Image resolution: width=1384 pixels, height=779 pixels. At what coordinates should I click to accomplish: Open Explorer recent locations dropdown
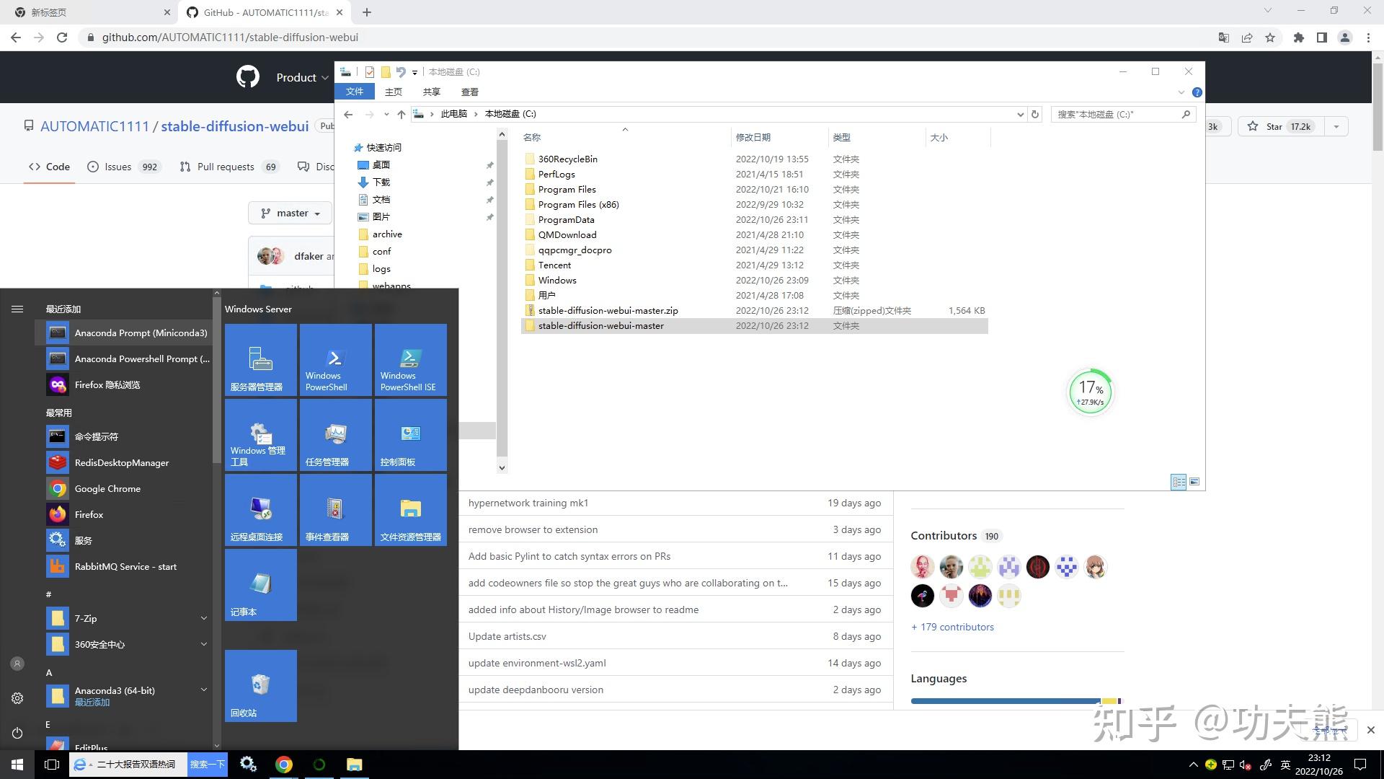(x=386, y=114)
